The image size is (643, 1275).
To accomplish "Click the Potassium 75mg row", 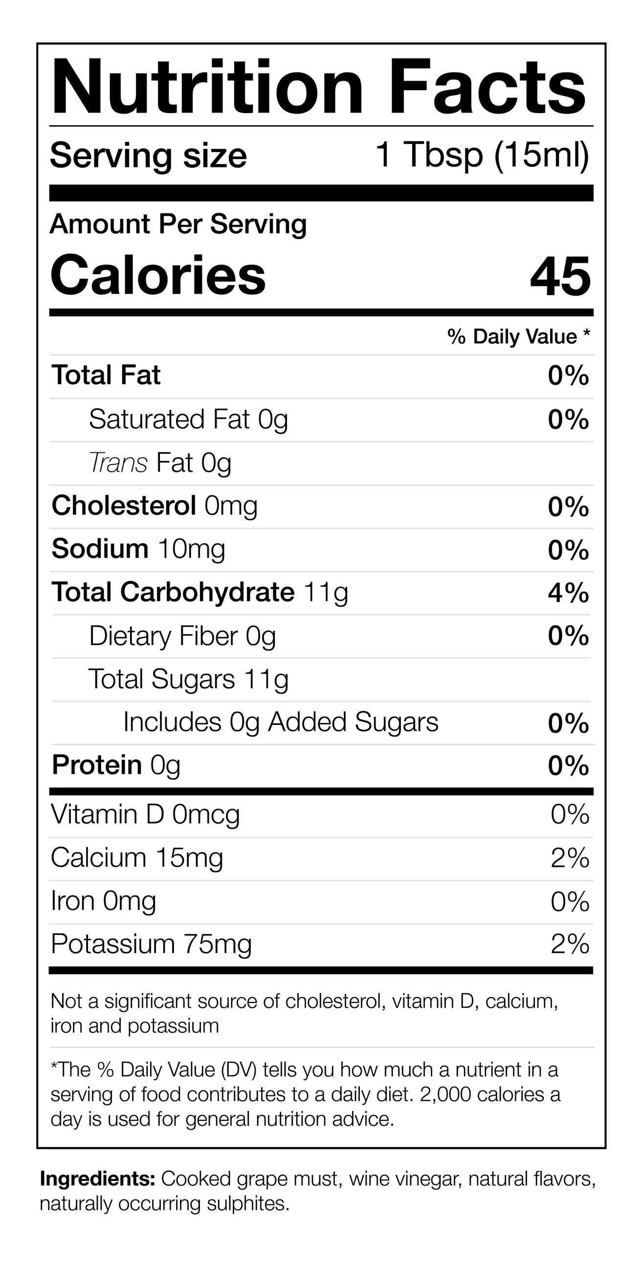I will click(152, 944).
